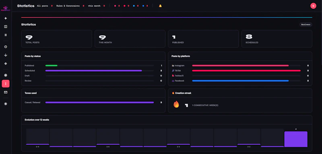Viewport: 322px width, 154px height.
Task: Click the 1 CONSECUTIVE WEEK(S) text
Action: coord(205,105)
